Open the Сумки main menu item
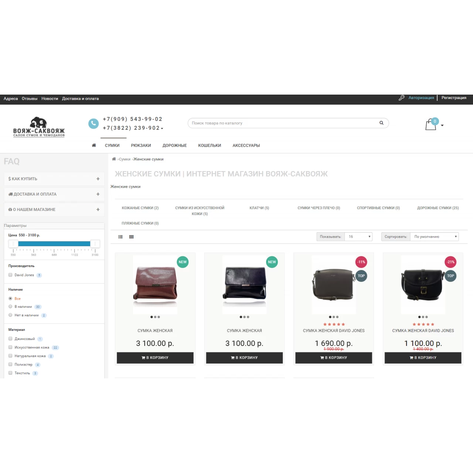 click(112, 146)
